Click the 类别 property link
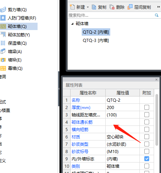The image size is (161, 173). pos(76,166)
